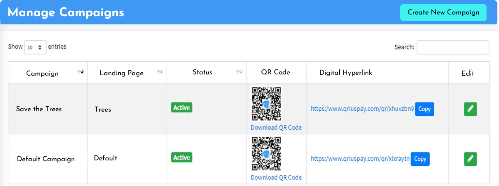Click Active status badge for Save the Trees
The image size is (499, 186).
click(x=182, y=107)
